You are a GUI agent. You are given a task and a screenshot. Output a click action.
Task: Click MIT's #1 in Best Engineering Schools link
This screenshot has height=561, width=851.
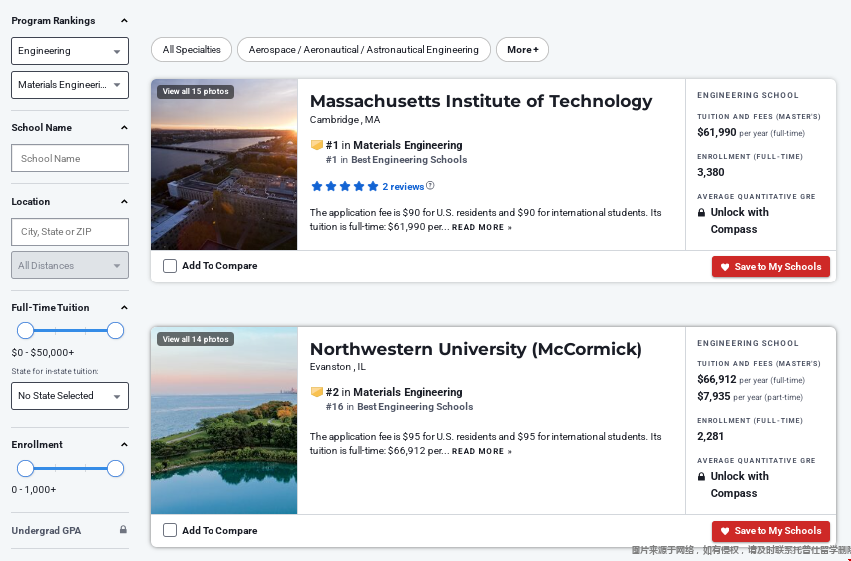396,160
